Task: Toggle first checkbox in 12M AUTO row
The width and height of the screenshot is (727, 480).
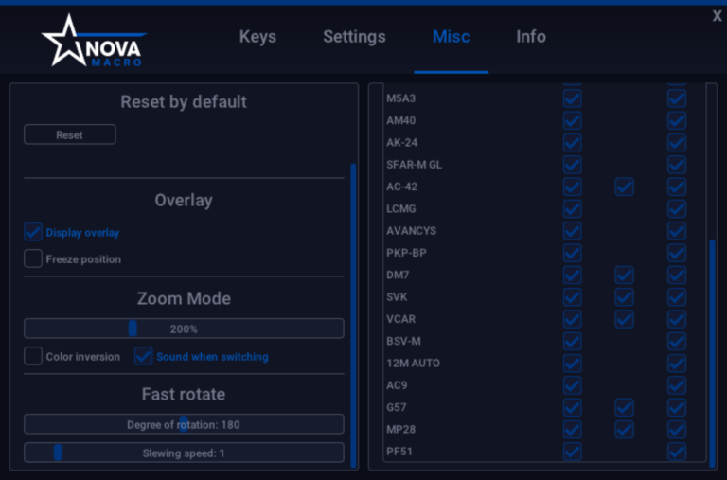Action: point(573,364)
